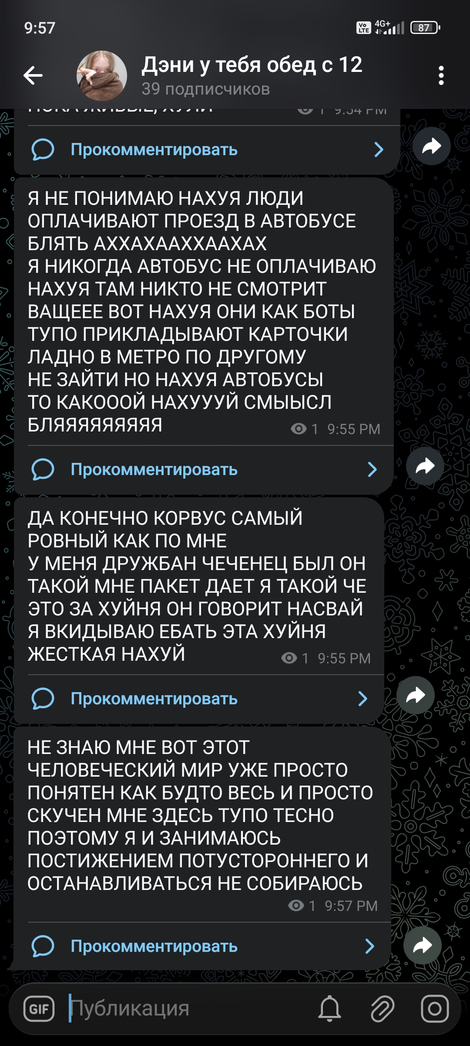Forward the partially visible 9:54 PM post via share arrow
Screen dimensions: 470x1046
coord(431,146)
